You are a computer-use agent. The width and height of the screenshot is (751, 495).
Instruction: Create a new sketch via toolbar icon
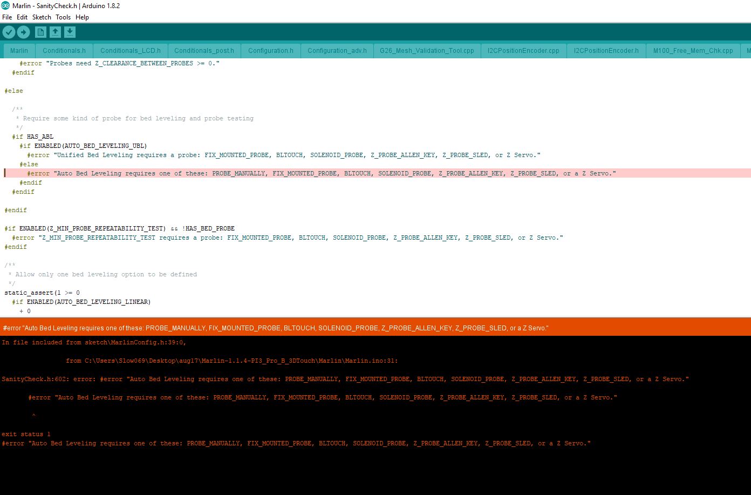40,32
